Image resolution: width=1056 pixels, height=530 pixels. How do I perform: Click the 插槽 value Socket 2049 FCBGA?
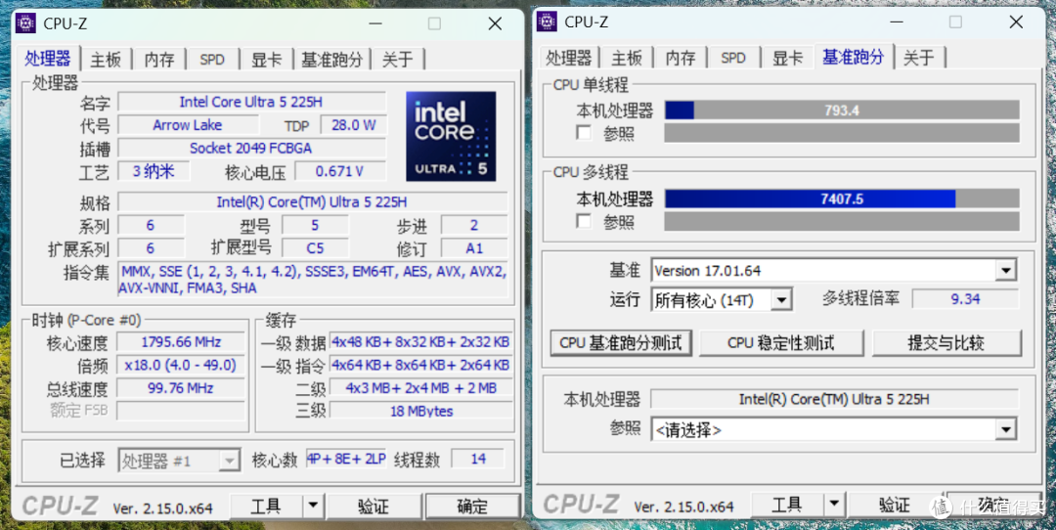[252, 148]
